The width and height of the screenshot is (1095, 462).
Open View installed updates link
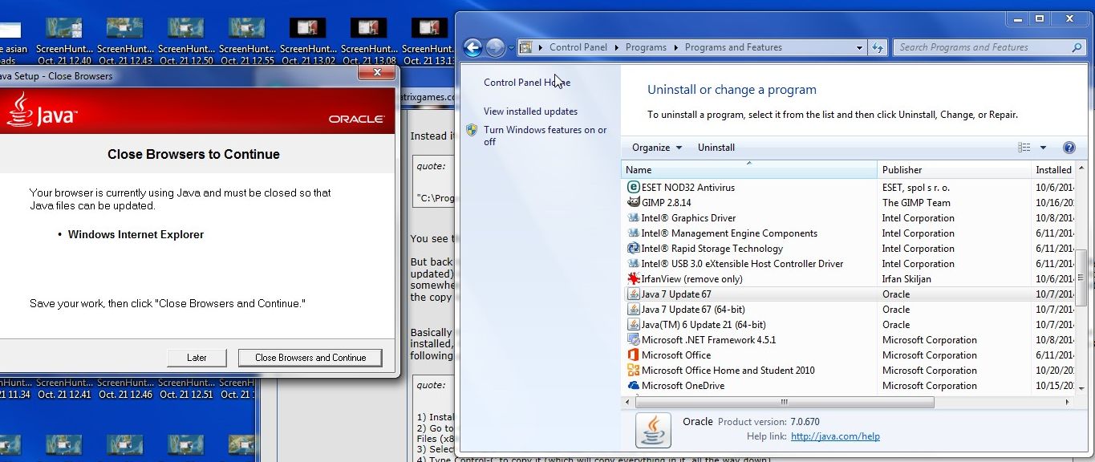pos(530,111)
